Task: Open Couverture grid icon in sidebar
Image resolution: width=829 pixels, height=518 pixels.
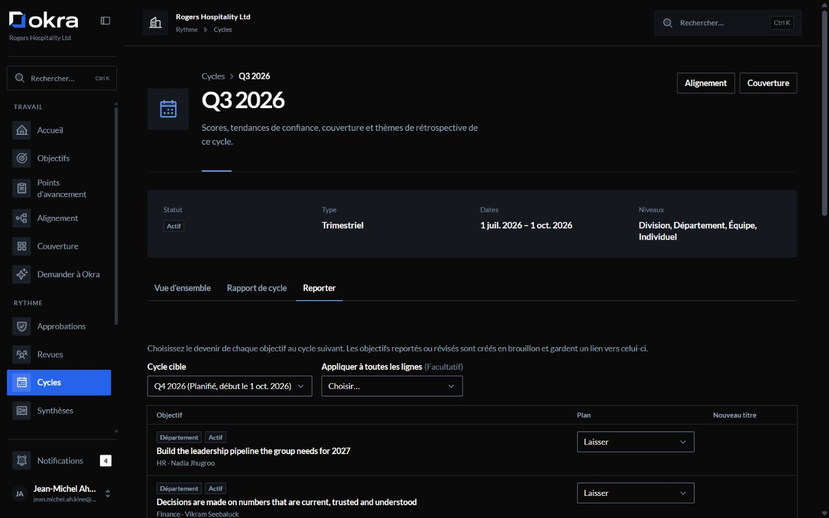Action: pos(22,246)
